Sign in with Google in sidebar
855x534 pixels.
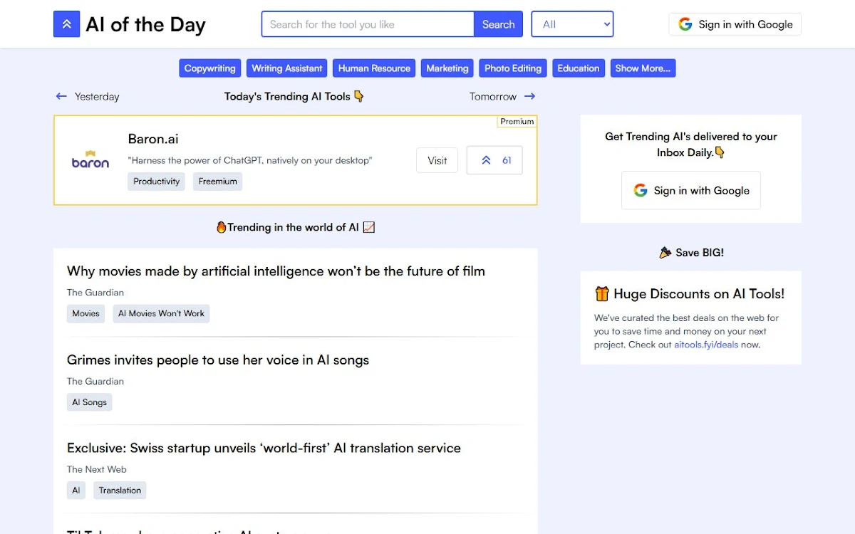[x=690, y=190]
